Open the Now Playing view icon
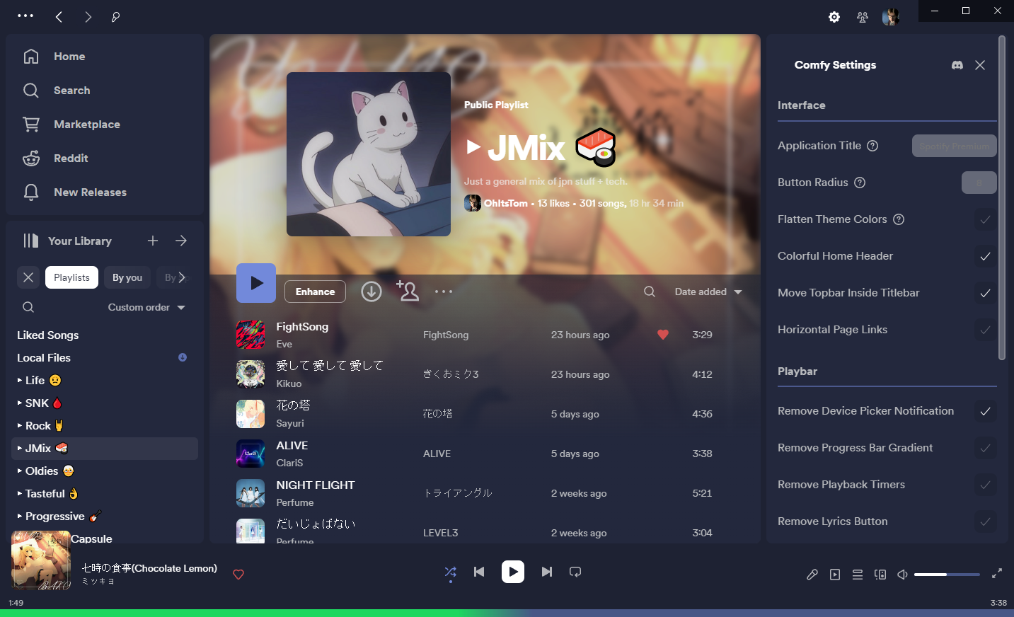1014x617 pixels. [x=835, y=575]
